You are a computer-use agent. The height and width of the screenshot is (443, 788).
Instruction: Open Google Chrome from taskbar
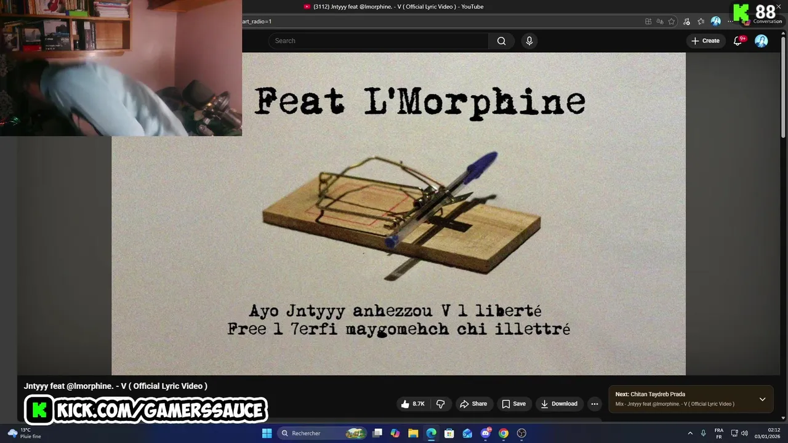504,433
